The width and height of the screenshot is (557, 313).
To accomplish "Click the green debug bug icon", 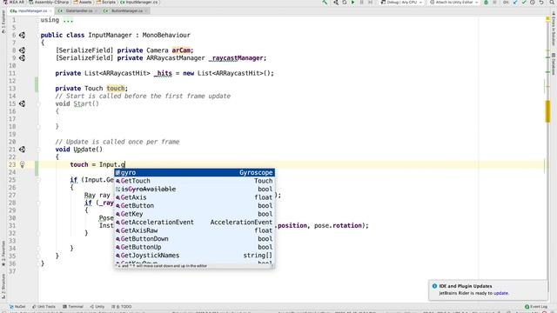I will click(x=486, y=2).
